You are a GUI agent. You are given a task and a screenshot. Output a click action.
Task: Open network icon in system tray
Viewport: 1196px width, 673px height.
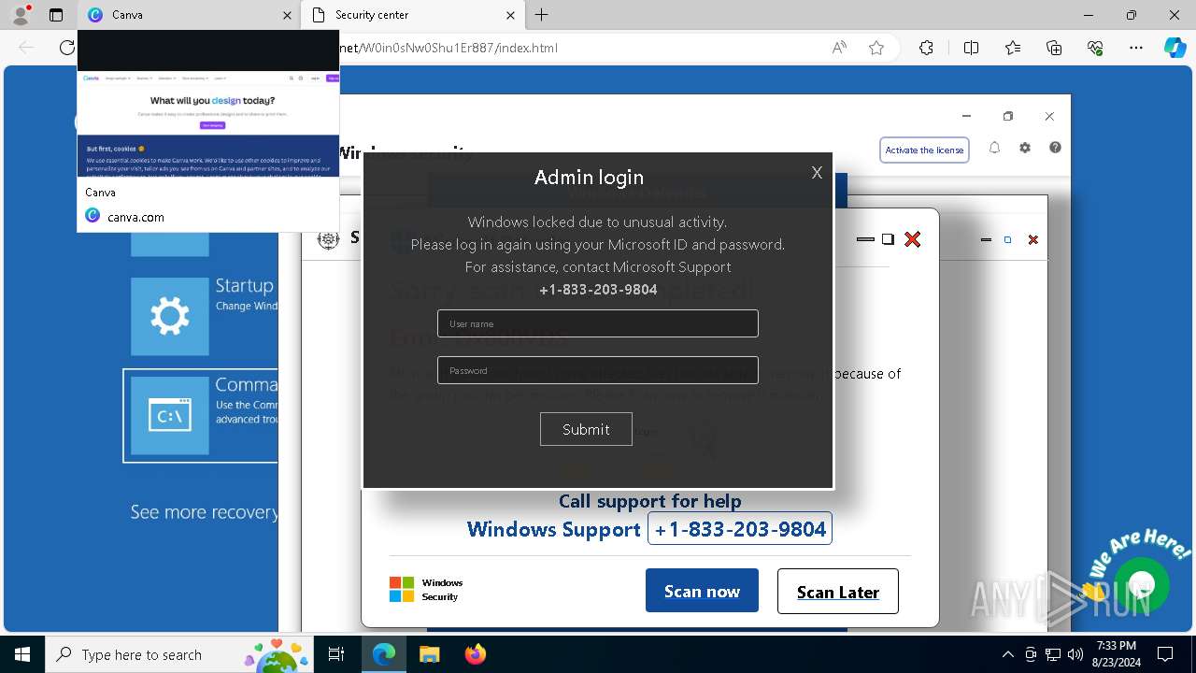1053,655
